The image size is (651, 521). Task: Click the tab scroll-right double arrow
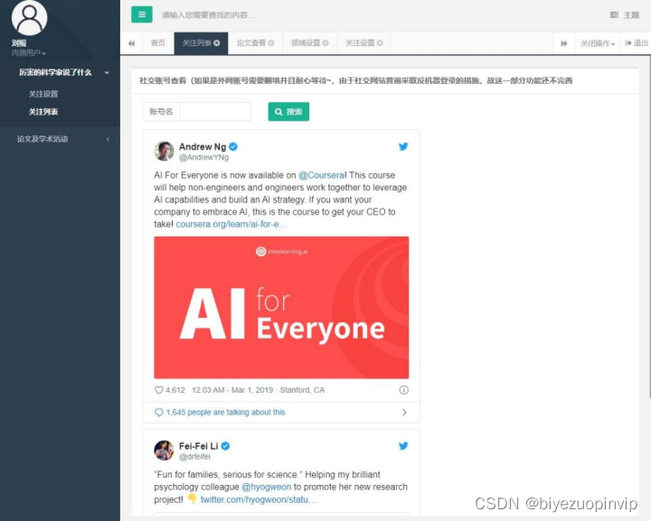click(564, 43)
